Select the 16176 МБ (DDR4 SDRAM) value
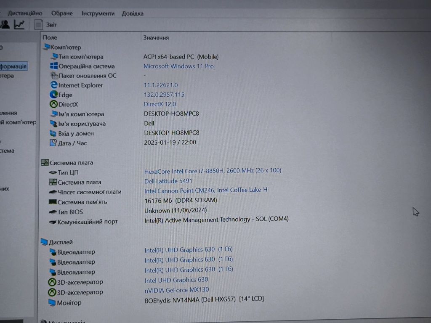The image size is (431, 323). point(181,200)
